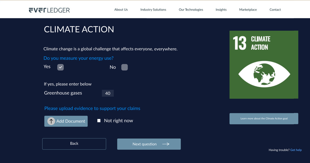Viewport: 310px width, 163px height.
Task: Open Our Technologies menu item
Action: pyautogui.click(x=191, y=10)
